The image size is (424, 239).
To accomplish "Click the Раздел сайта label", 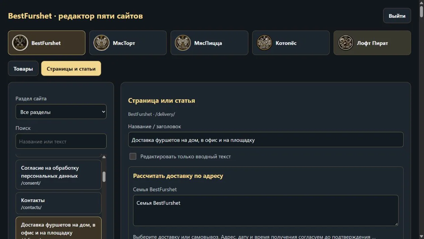I will point(31,99).
